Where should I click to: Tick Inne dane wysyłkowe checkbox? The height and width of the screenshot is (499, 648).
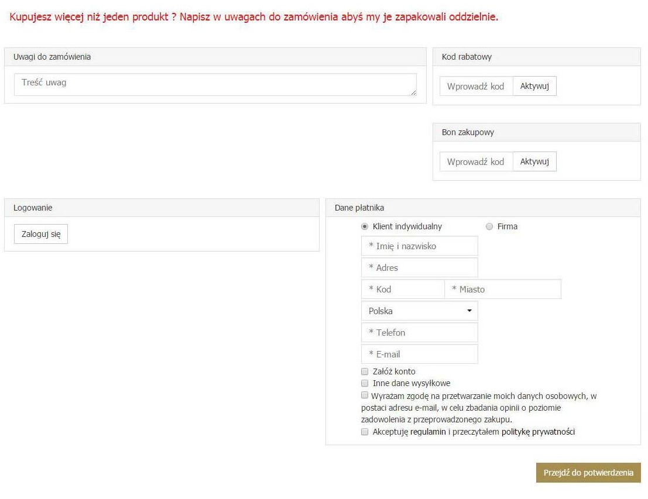coord(365,384)
